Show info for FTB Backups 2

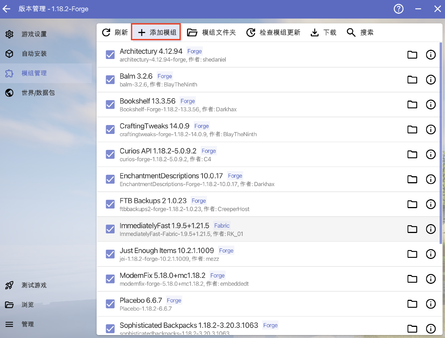coord(431,204)
